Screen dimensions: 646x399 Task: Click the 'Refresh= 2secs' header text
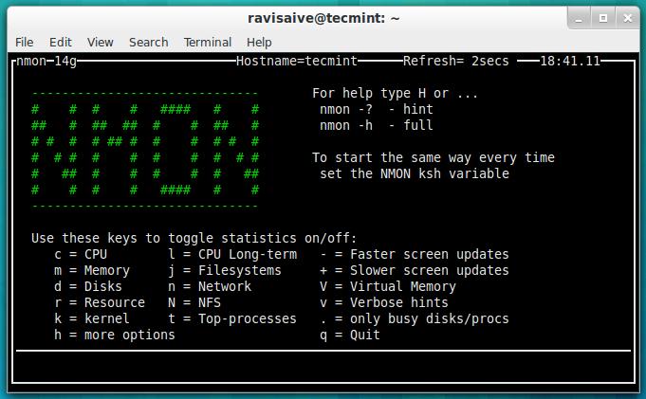455,61
